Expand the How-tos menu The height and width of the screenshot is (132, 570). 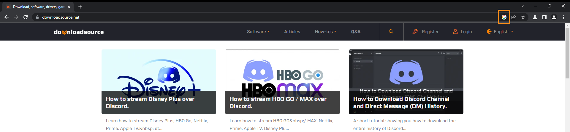[x=326, y=32]
